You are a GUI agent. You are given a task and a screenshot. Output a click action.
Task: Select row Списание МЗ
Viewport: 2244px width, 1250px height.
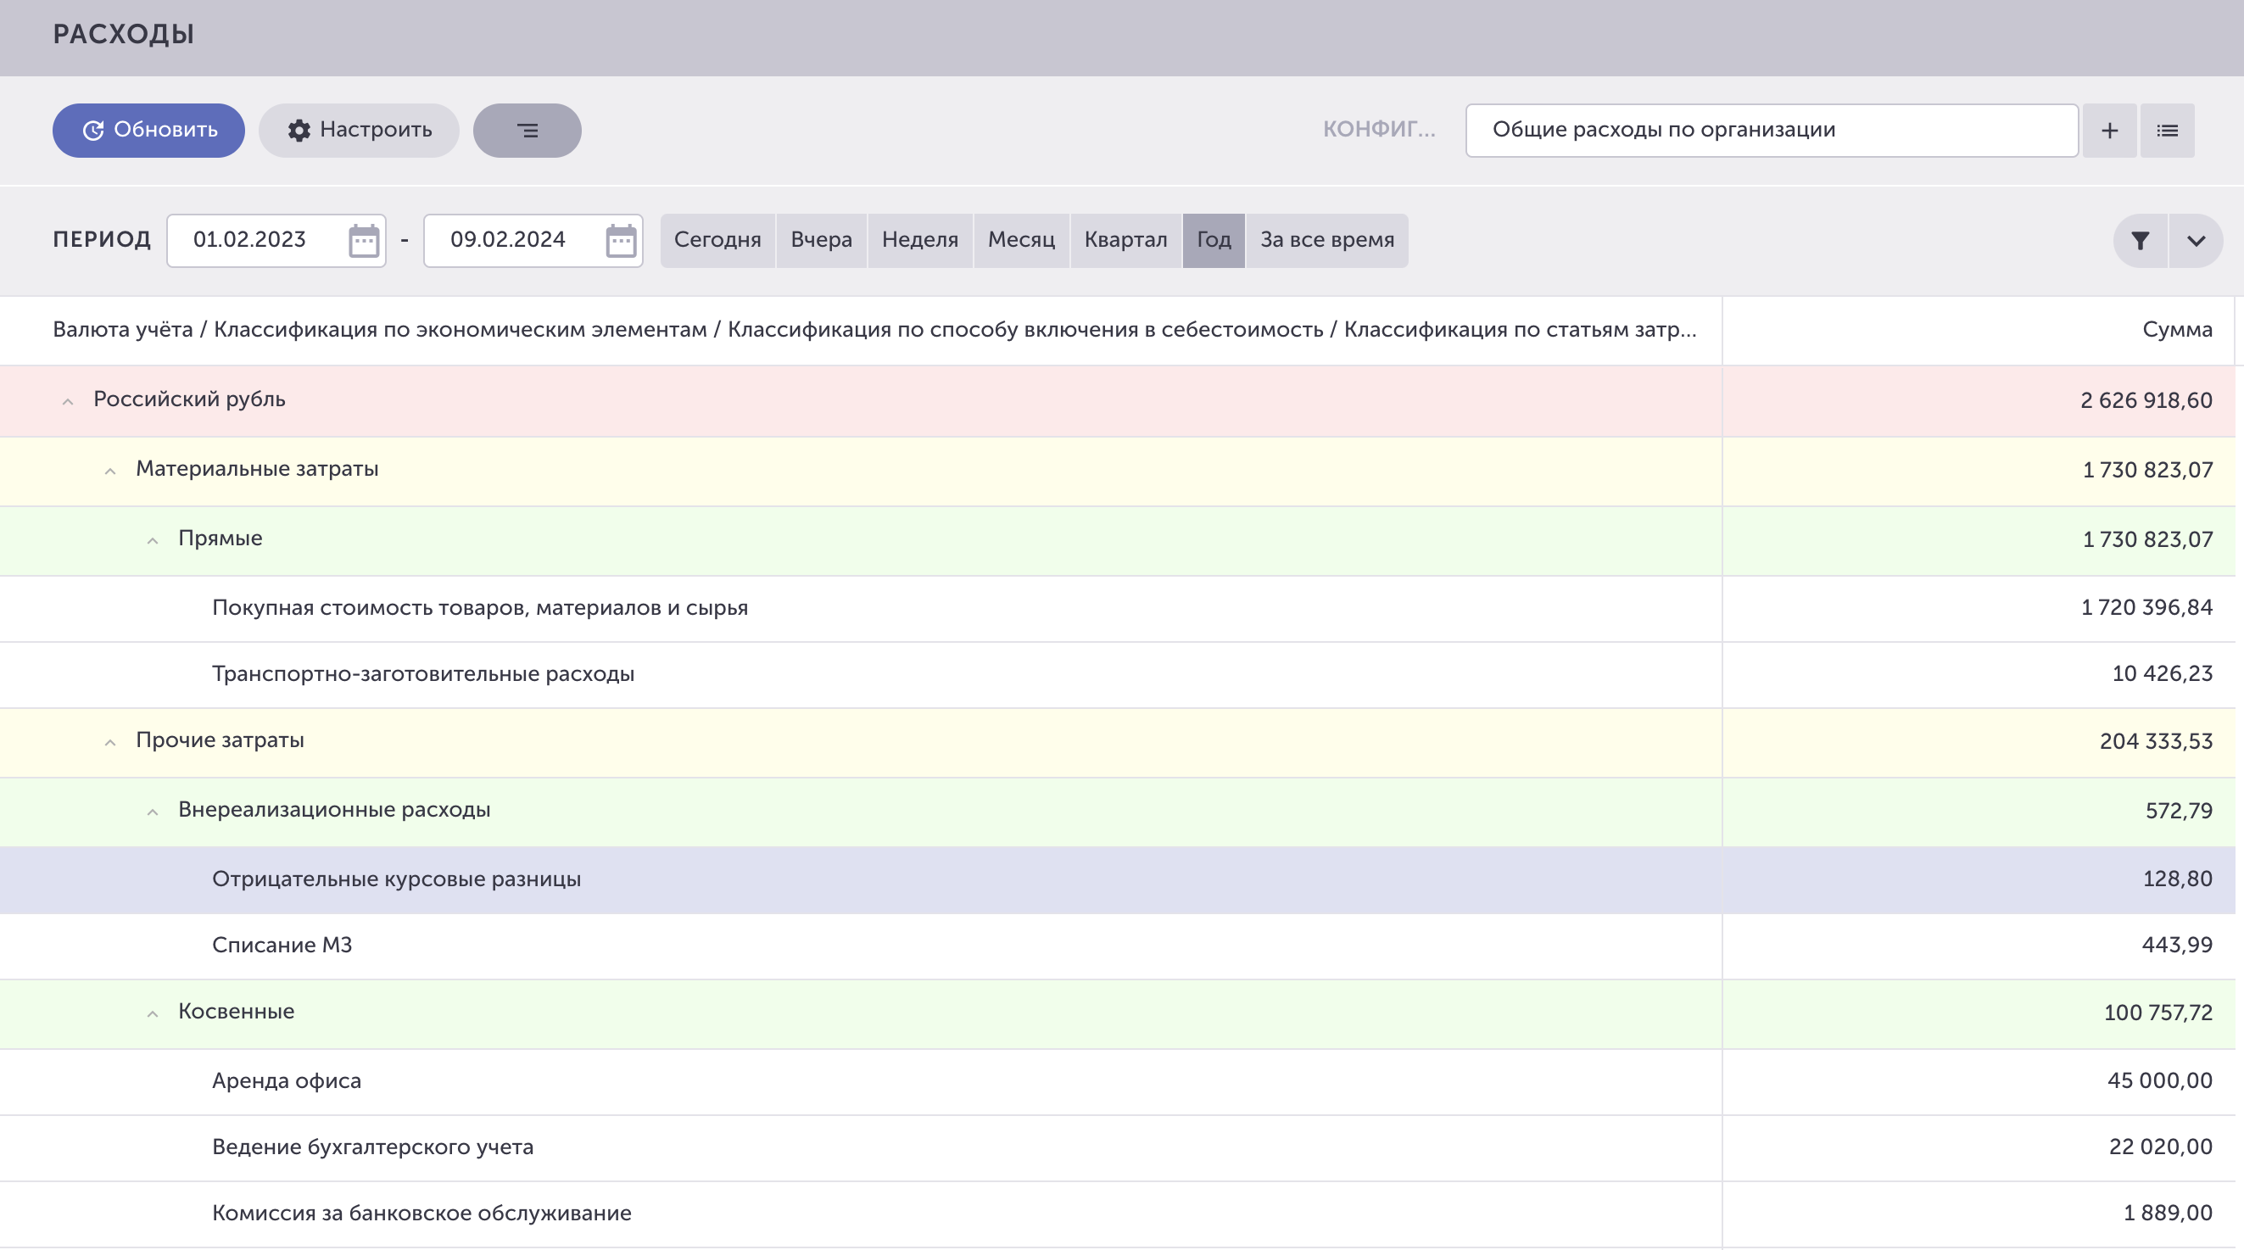[x=1118, y=946]
